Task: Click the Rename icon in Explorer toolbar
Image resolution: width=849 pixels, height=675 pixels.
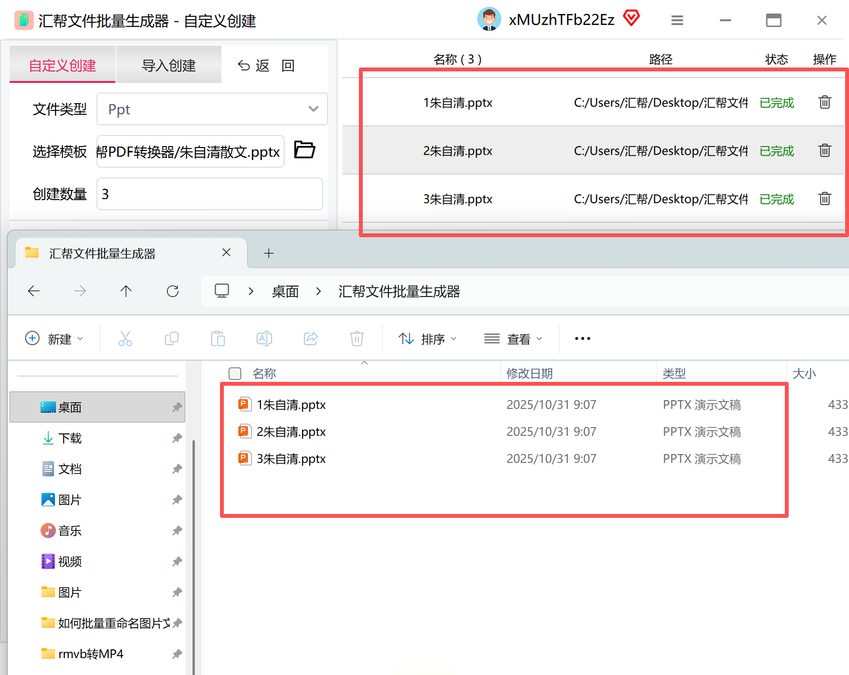Action: [x=264, y=338]
